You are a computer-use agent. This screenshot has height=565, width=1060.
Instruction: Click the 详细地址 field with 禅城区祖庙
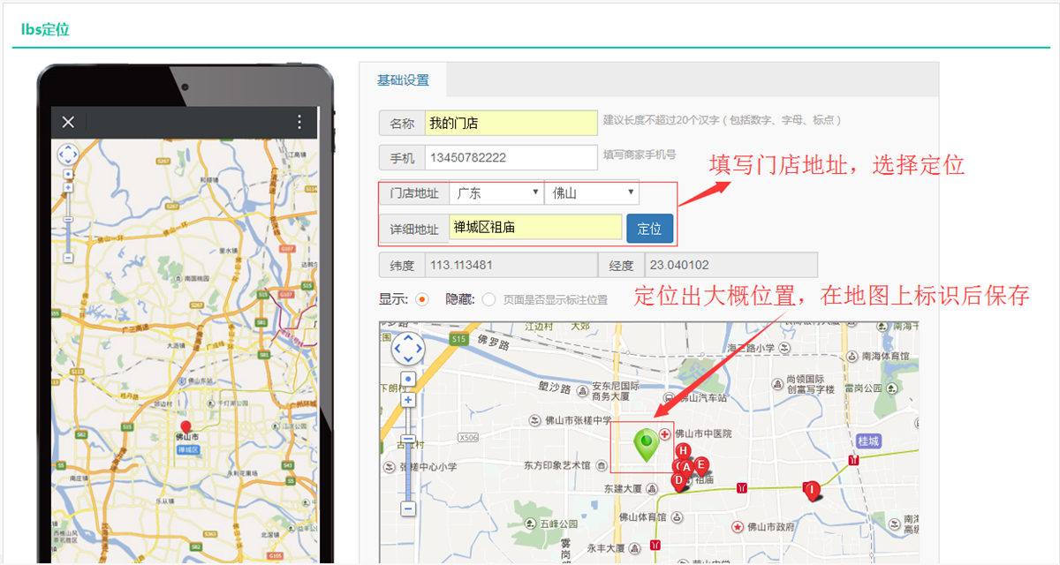pos(535,227)
